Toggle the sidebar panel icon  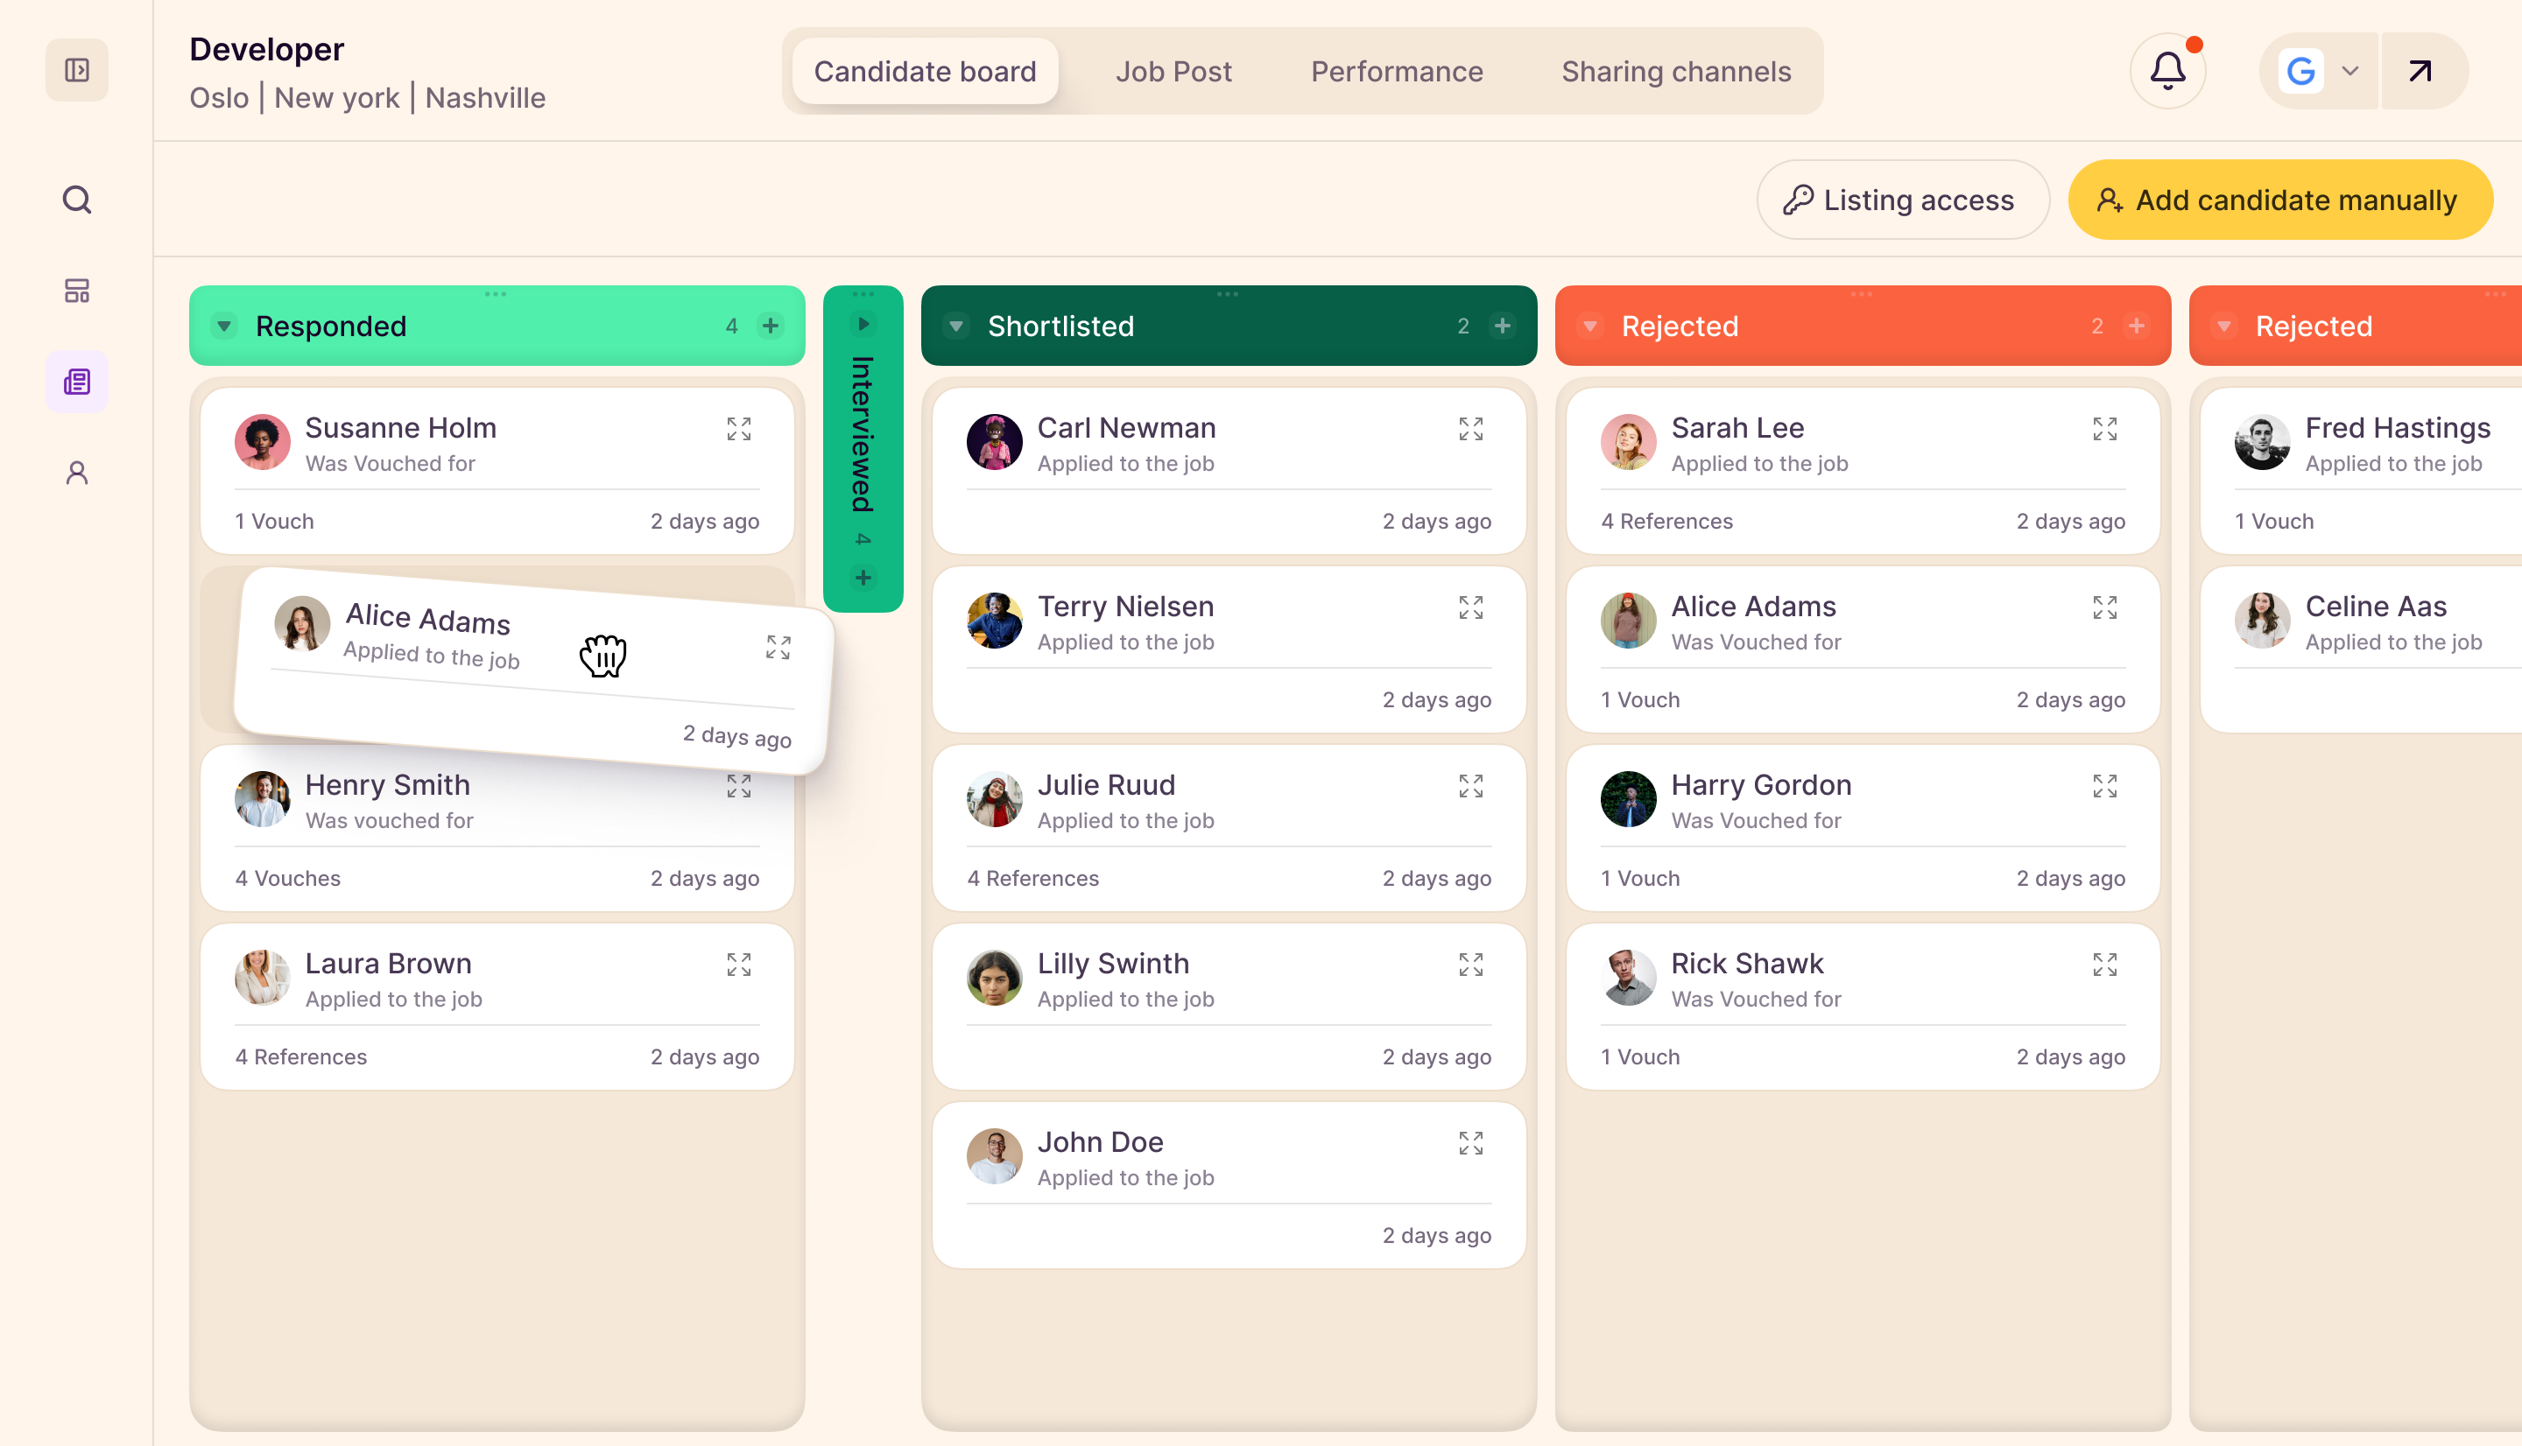tap(76, 69)
